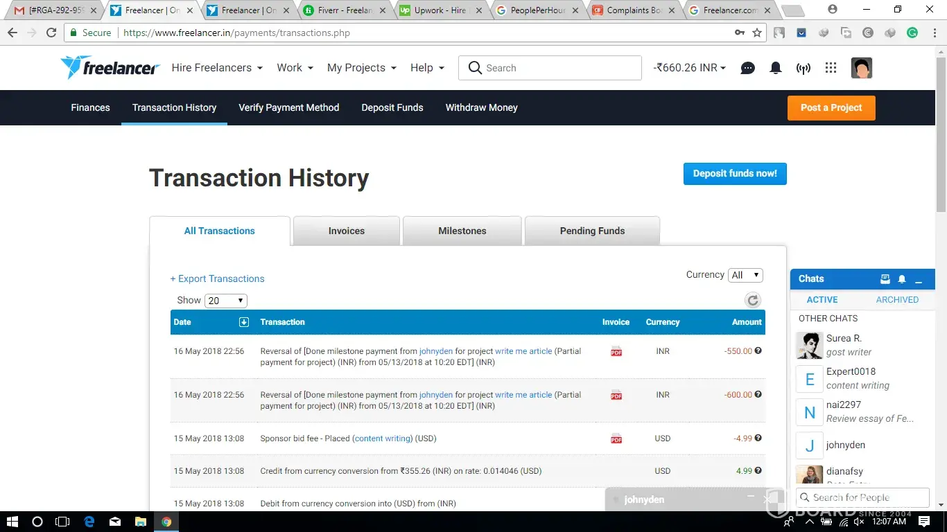Mute chat notifications with the Chats bell
This screenshot has height=532, width=947.
[902, 279]
